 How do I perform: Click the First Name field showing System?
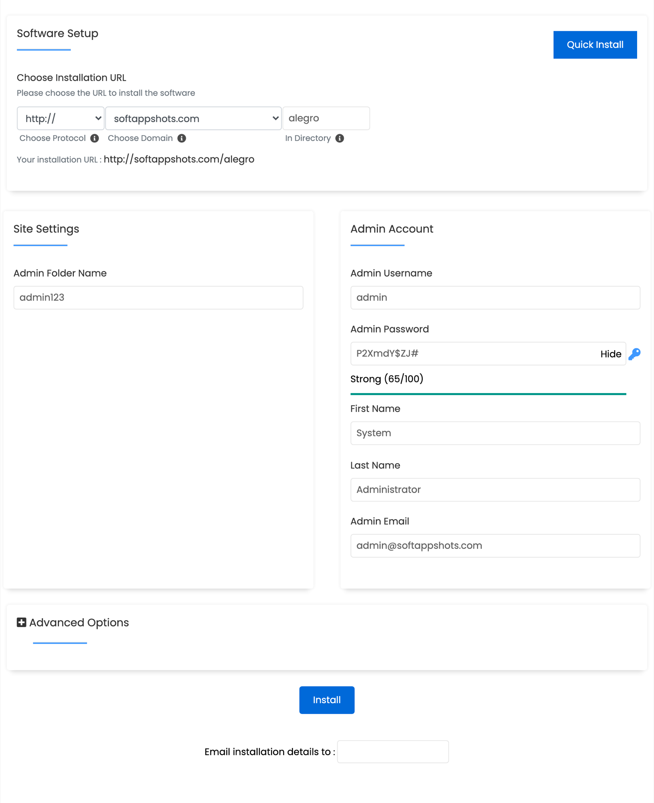coord(495,433)
